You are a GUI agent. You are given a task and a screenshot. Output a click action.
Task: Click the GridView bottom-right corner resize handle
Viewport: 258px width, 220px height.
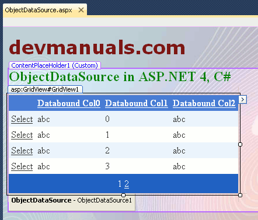point(240,195)
